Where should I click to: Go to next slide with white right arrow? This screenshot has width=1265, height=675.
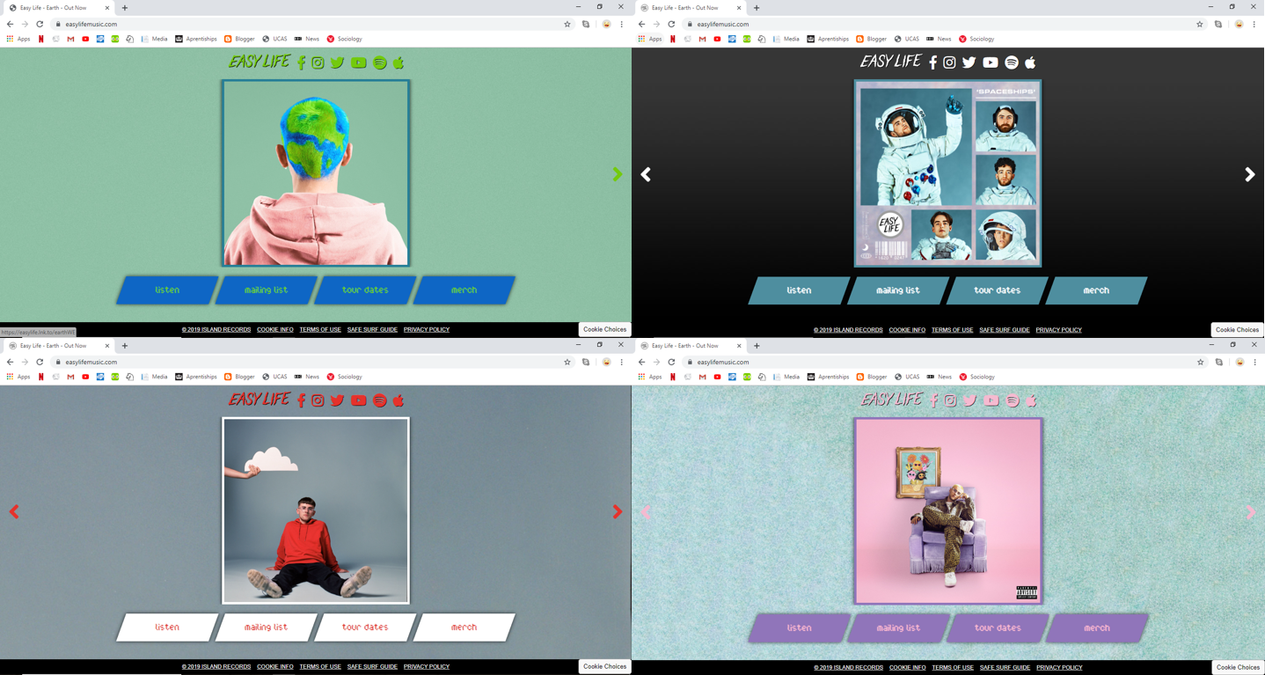1249,174
